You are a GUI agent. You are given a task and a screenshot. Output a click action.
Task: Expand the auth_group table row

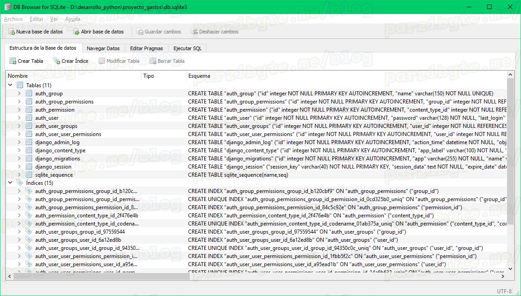(x=19, y=94)
